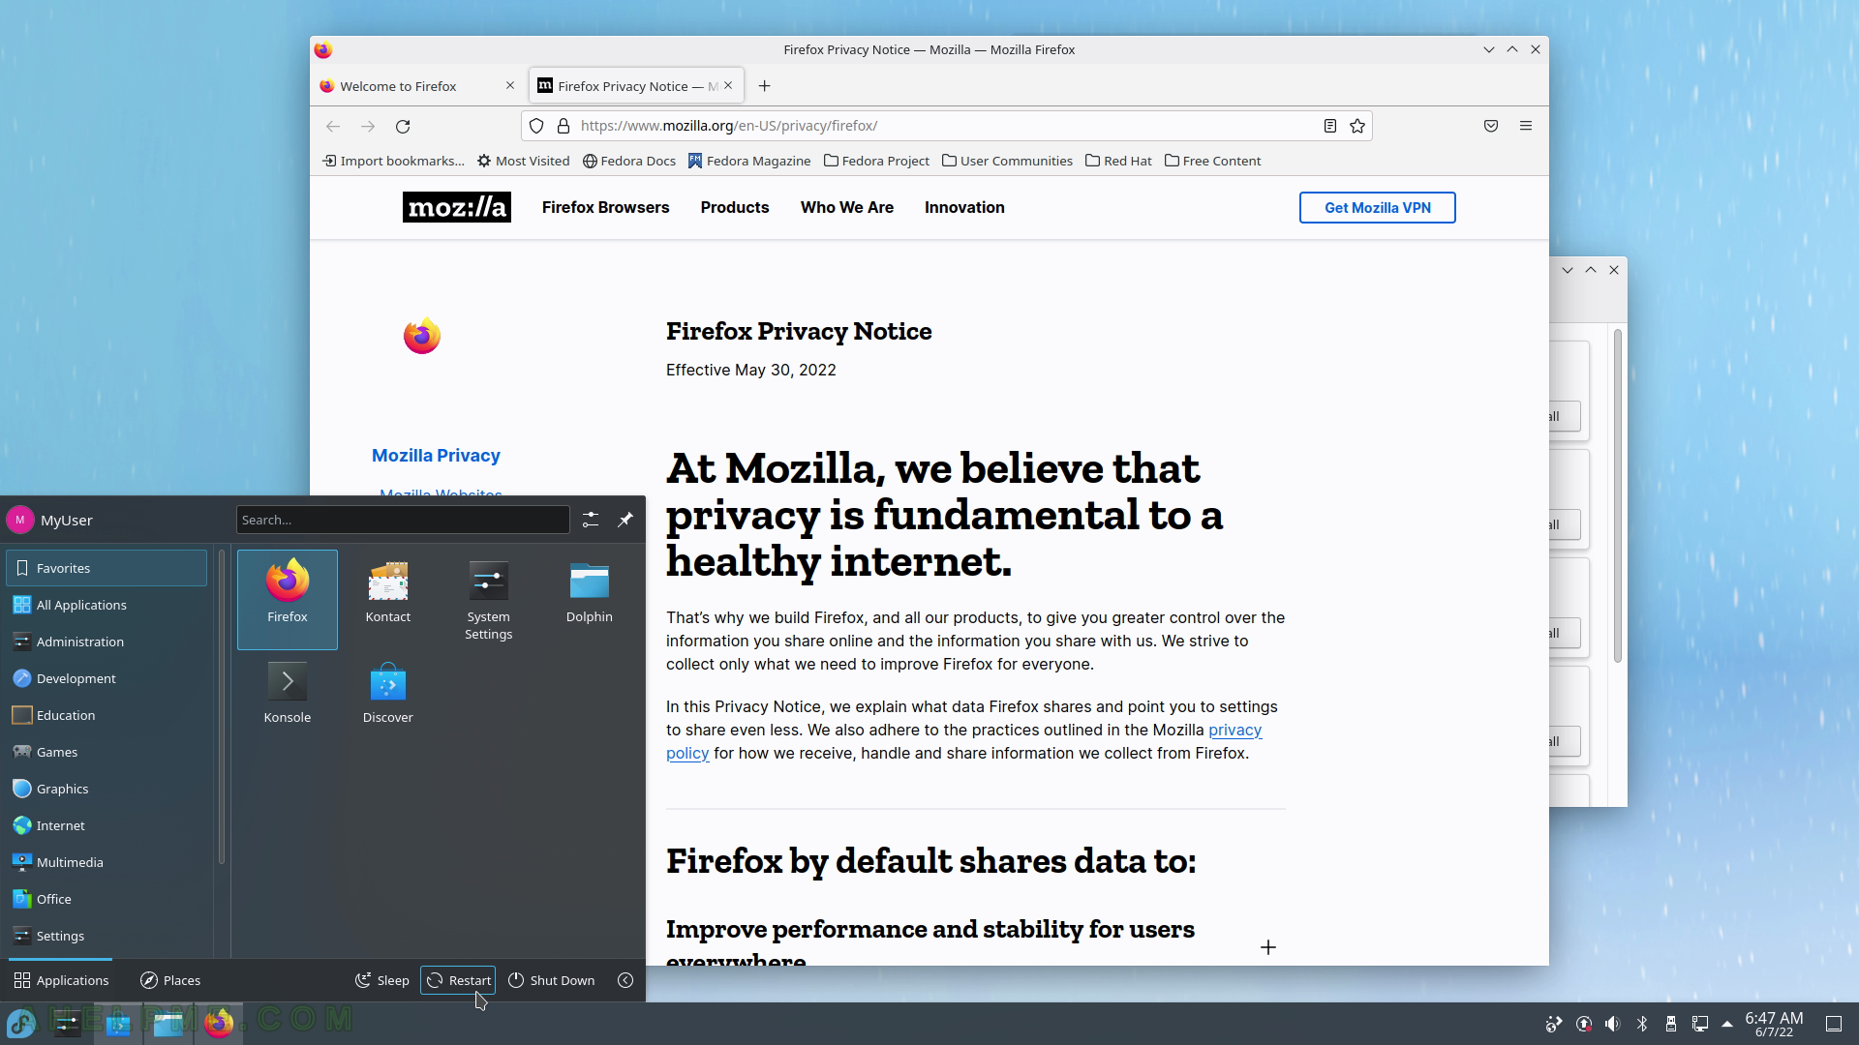Viewport: 1859px width, 1045px height.
Task: Open the Games category
Action: 107,752
